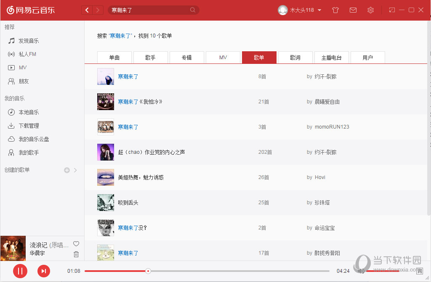Switch to the 主播电台 tab
This screenshot has height=282, width=431.
click(x=331, y=57)
